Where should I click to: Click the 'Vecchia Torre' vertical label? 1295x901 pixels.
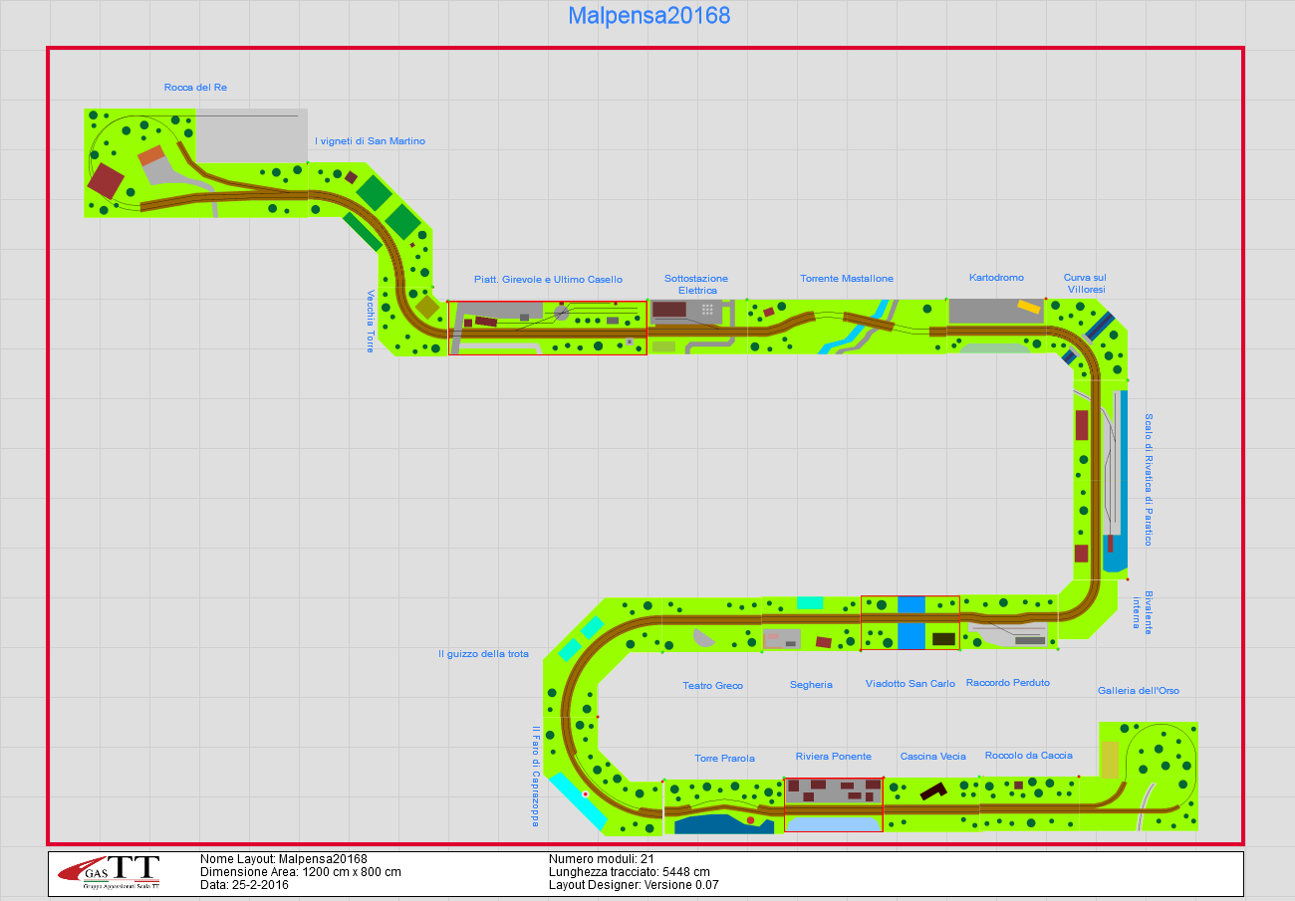[371, 321]
